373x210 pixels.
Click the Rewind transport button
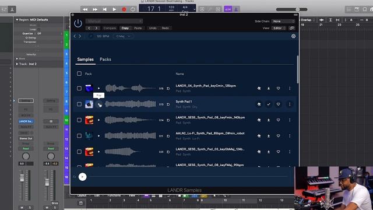[x=85, y=9]
